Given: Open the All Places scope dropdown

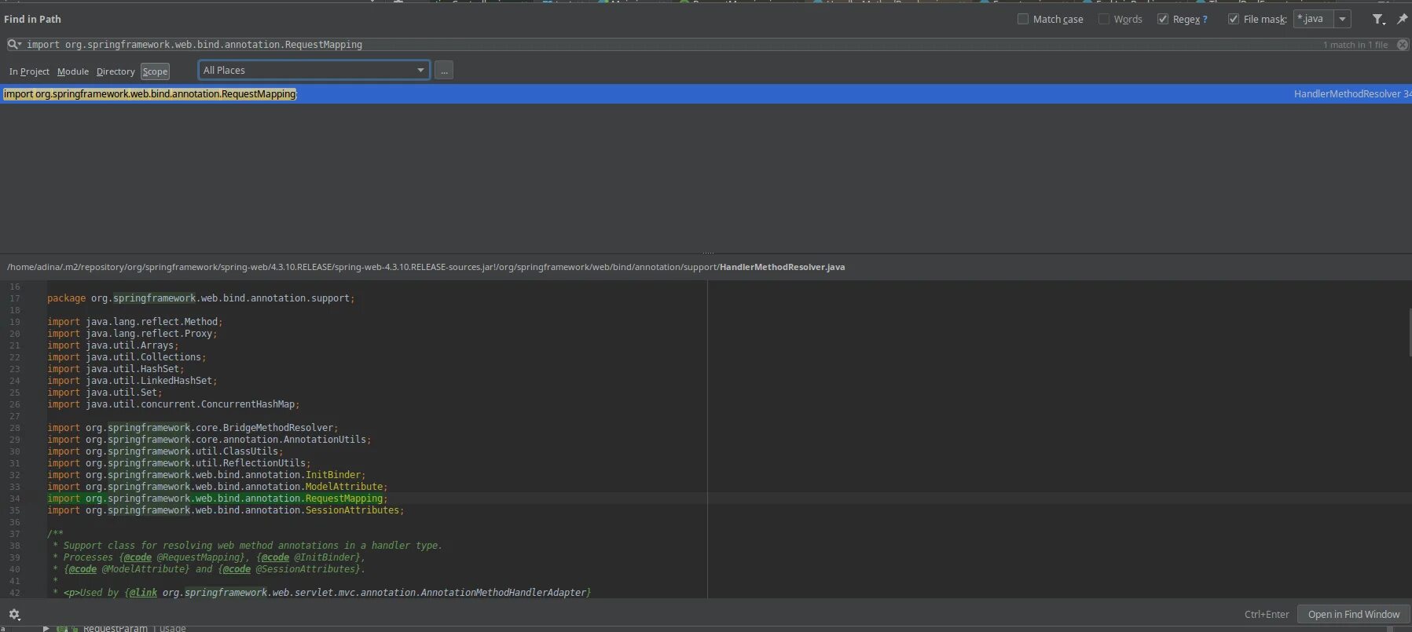Looking at the screenshot, I should tap(314, 70).
